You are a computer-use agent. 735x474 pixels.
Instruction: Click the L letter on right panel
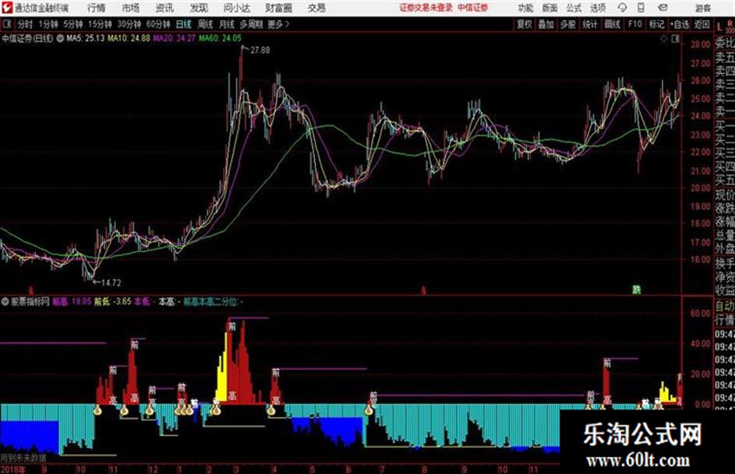click(x=720, y=26)
